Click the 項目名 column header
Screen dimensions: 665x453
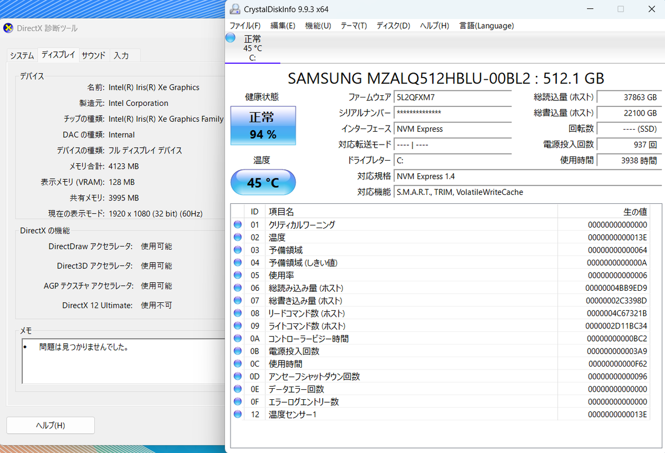(x=411, y=212)
